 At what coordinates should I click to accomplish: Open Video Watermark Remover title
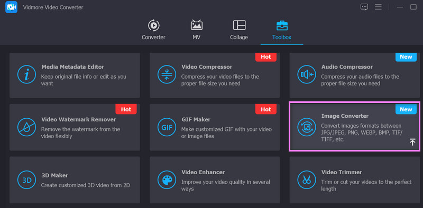(78, 119)
